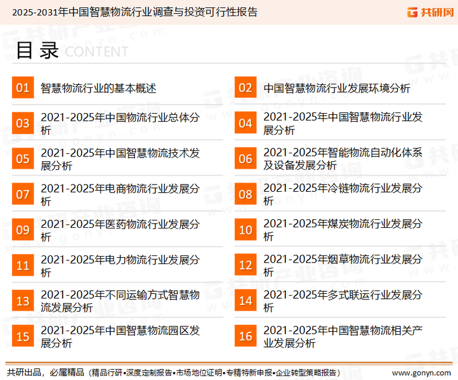
Task: Open the www.gonyn.com link in footer
Action: [421, 373]
